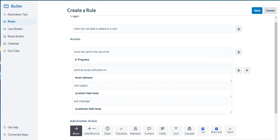Open Due Date automation section
Screen dimensions: 280x140
coord(13,51)
